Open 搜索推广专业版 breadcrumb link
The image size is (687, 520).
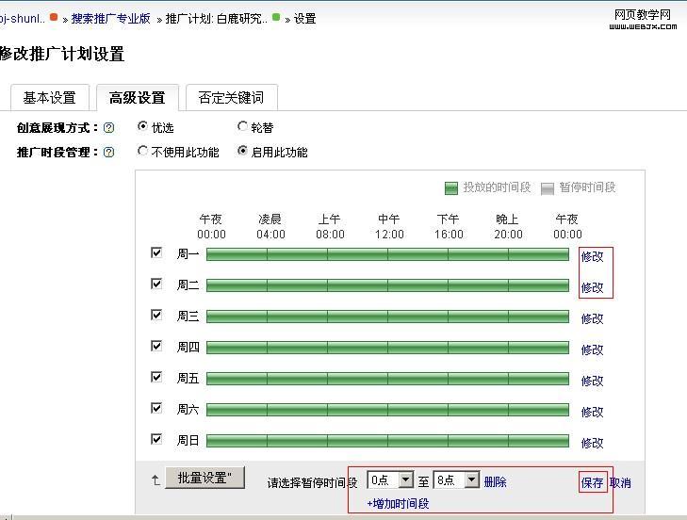(111, 19)
